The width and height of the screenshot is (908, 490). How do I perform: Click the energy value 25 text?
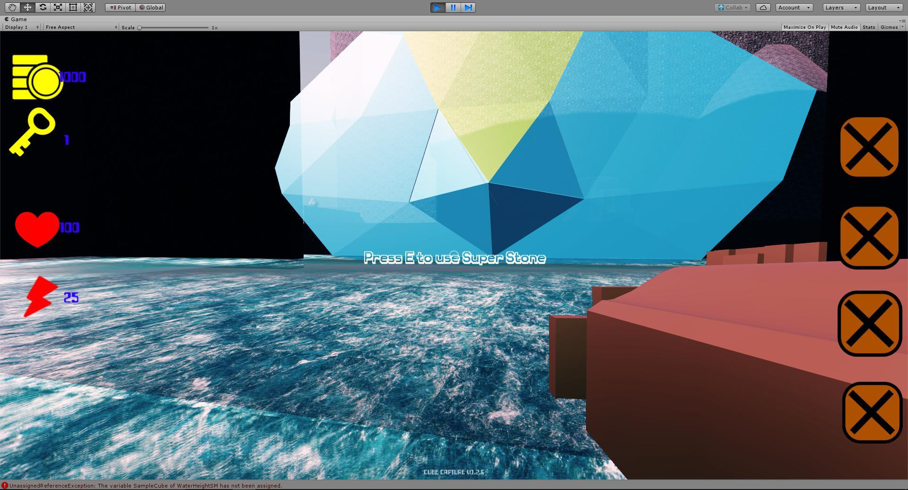click(71, 298)
